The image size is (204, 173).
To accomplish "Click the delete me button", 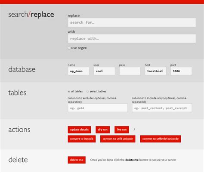I will pos(77,160).
